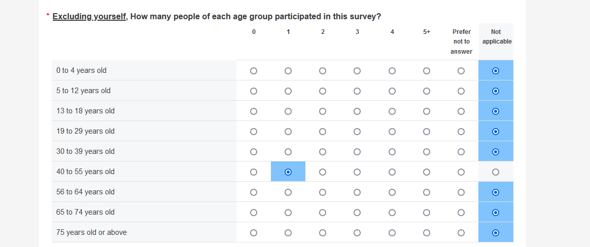Select Prefer not to answer for 56 to 64
This screenshot has width=590, height=247.
[x=461, y=192]
